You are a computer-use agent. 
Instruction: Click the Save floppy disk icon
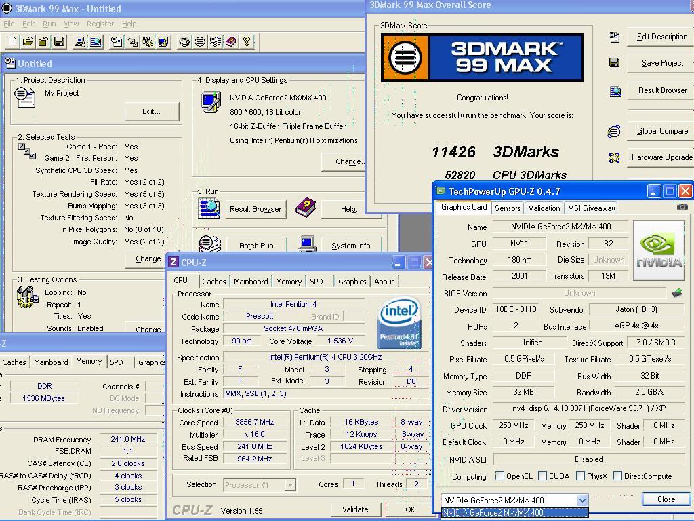point(60,41)
